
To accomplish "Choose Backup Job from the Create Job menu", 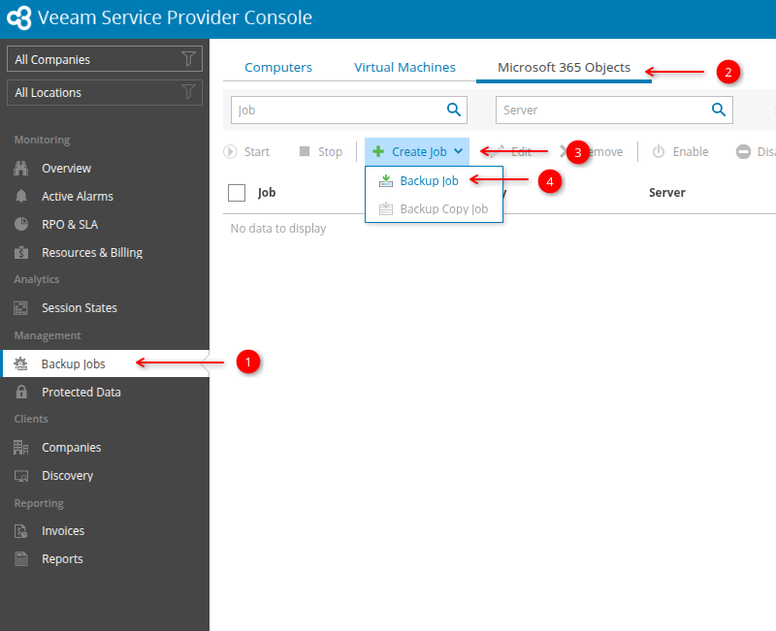I will (429, 181).
